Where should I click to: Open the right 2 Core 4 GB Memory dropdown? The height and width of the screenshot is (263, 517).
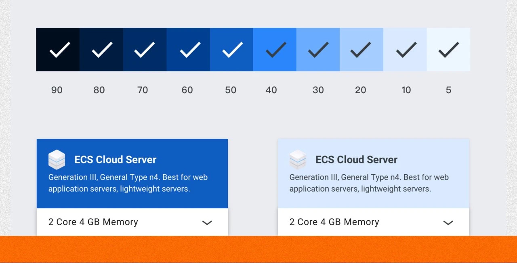(334, 222)
